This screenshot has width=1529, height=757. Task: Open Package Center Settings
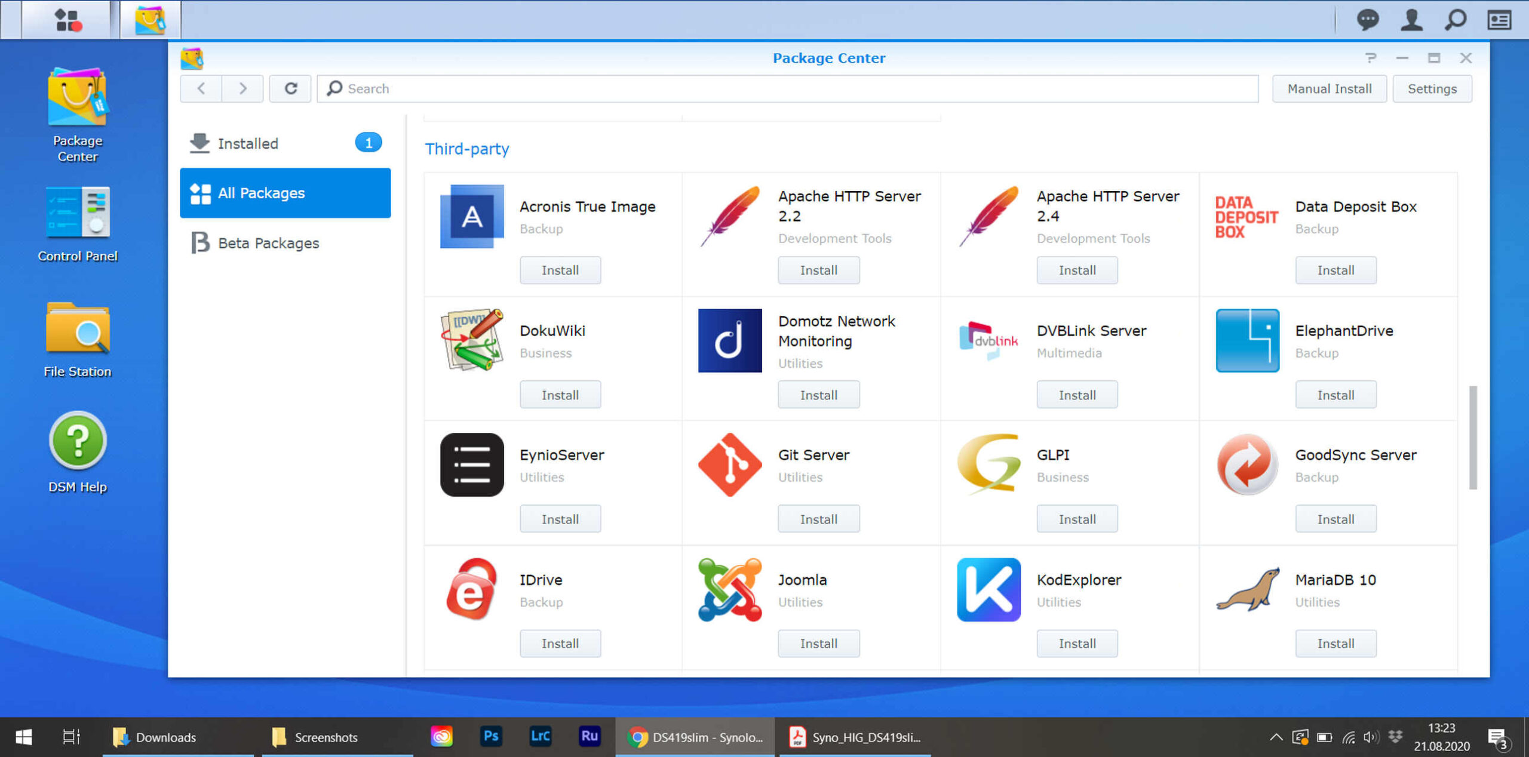click(x=1432, y=88)
